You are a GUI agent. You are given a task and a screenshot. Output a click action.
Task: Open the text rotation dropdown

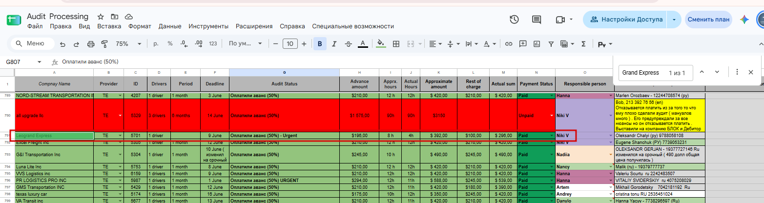point(490,44)
